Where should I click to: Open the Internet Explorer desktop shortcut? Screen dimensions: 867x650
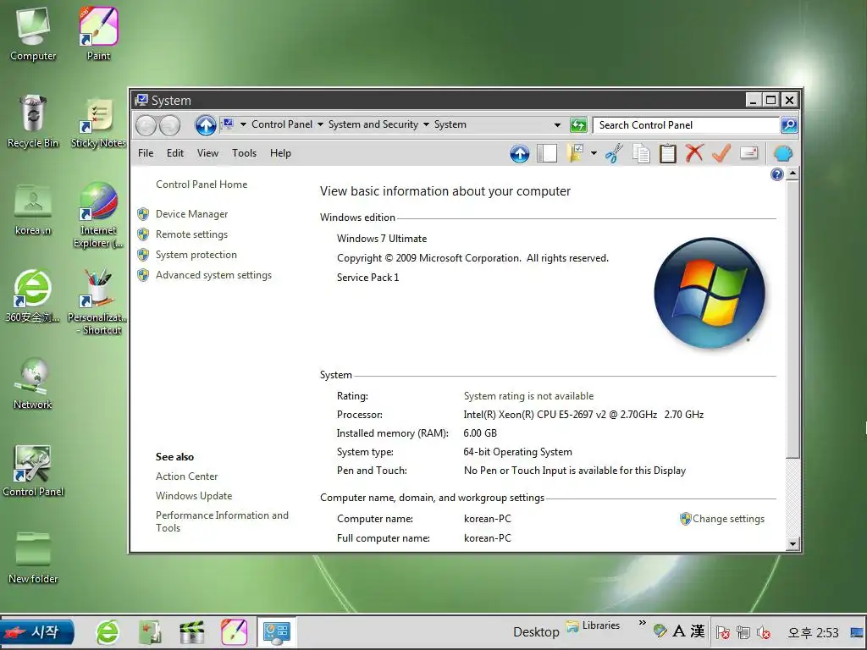(98, 215)
